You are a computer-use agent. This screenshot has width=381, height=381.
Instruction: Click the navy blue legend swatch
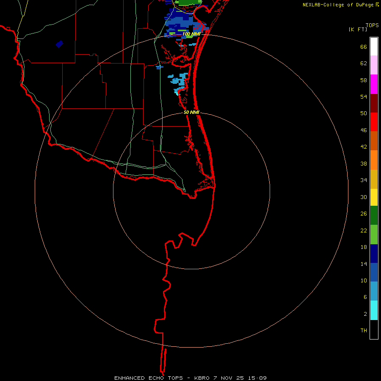(374, 254)
